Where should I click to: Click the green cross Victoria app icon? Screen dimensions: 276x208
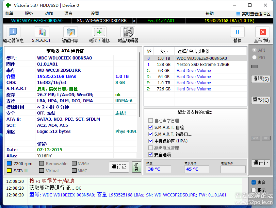click(x=8, y=5)
